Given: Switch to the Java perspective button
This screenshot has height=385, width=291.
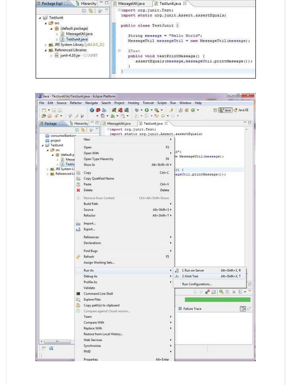Looking at the screenshot, I should (x=225, y=110).
